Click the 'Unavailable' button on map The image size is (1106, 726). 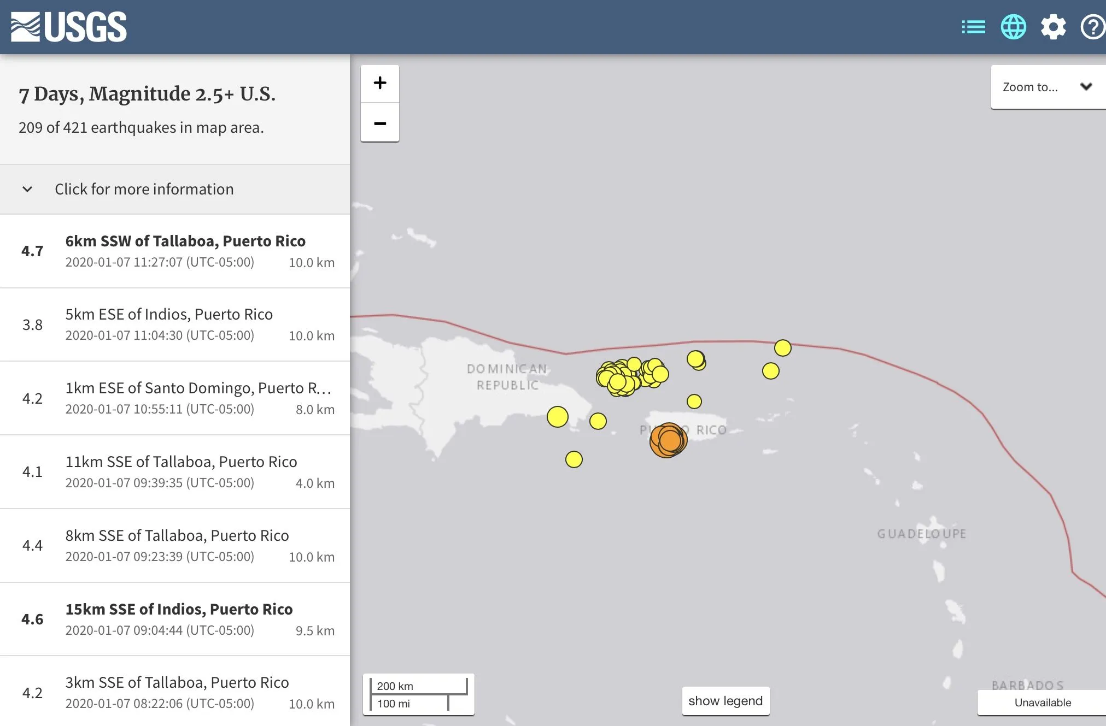1042,703
